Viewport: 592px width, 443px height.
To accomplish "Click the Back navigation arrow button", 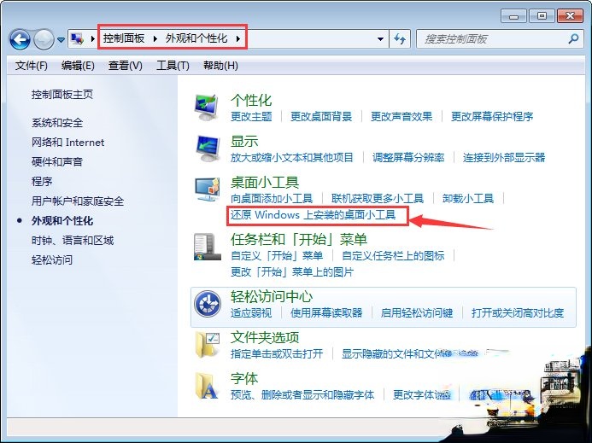I will coord(20,39).
